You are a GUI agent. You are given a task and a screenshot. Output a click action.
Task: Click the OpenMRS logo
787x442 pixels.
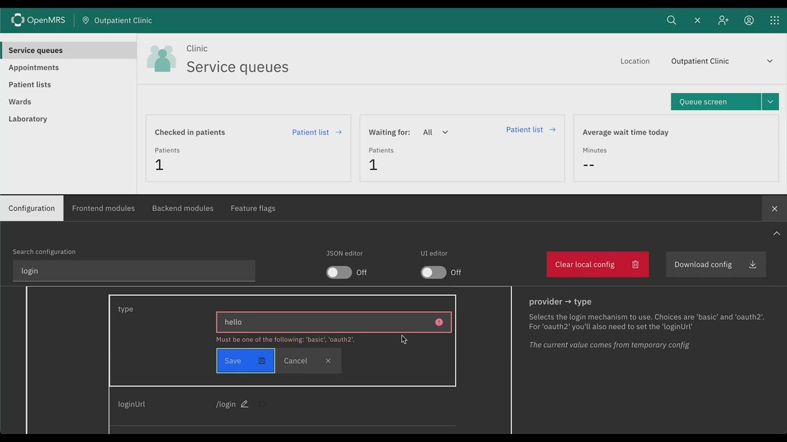38,20
